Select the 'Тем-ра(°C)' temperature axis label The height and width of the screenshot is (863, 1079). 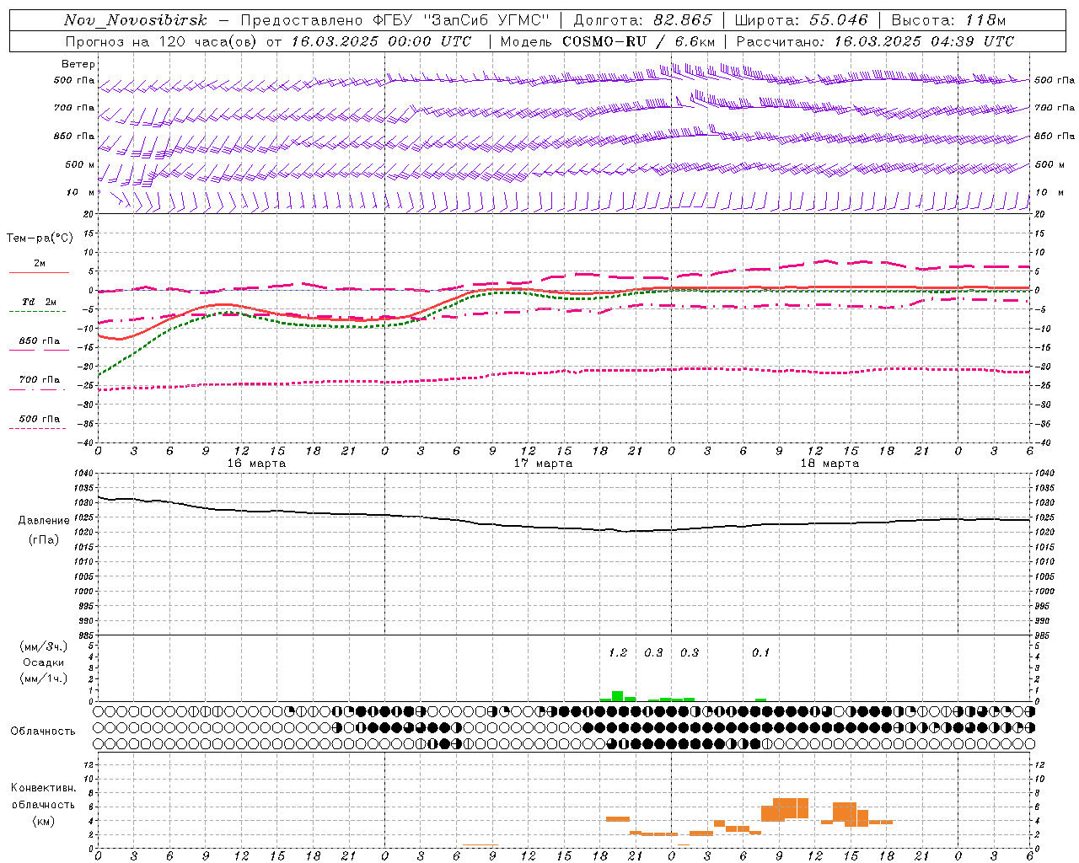40,239
